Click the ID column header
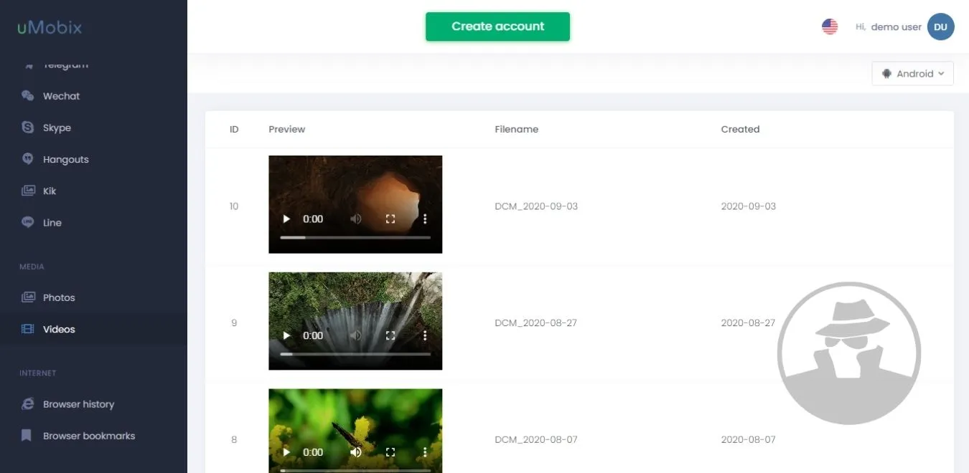 pos(234,130)
